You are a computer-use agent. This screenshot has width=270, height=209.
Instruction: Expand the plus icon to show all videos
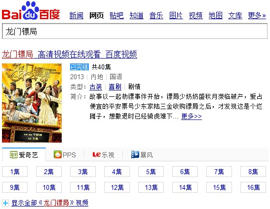(x=5, y=203)
